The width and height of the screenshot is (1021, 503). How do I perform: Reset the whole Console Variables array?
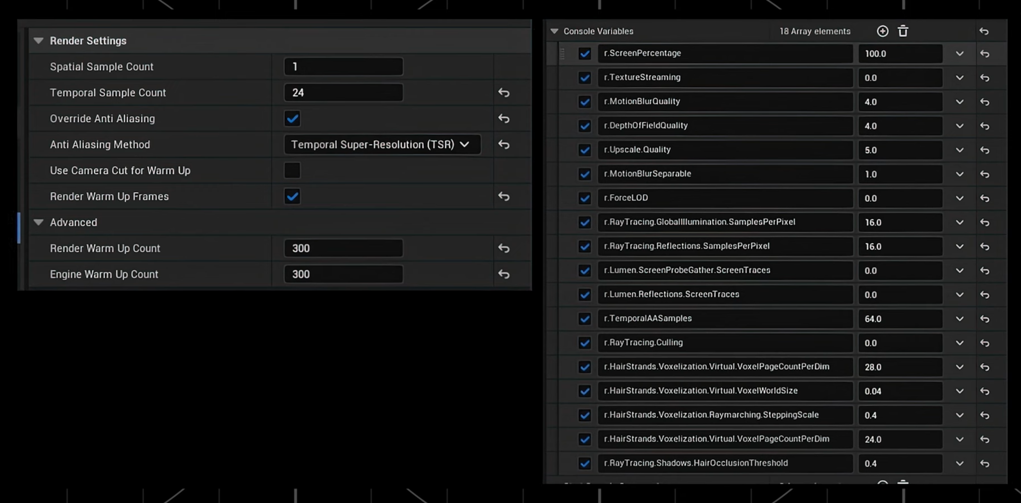pyautogui.click(x=985, y=31)
